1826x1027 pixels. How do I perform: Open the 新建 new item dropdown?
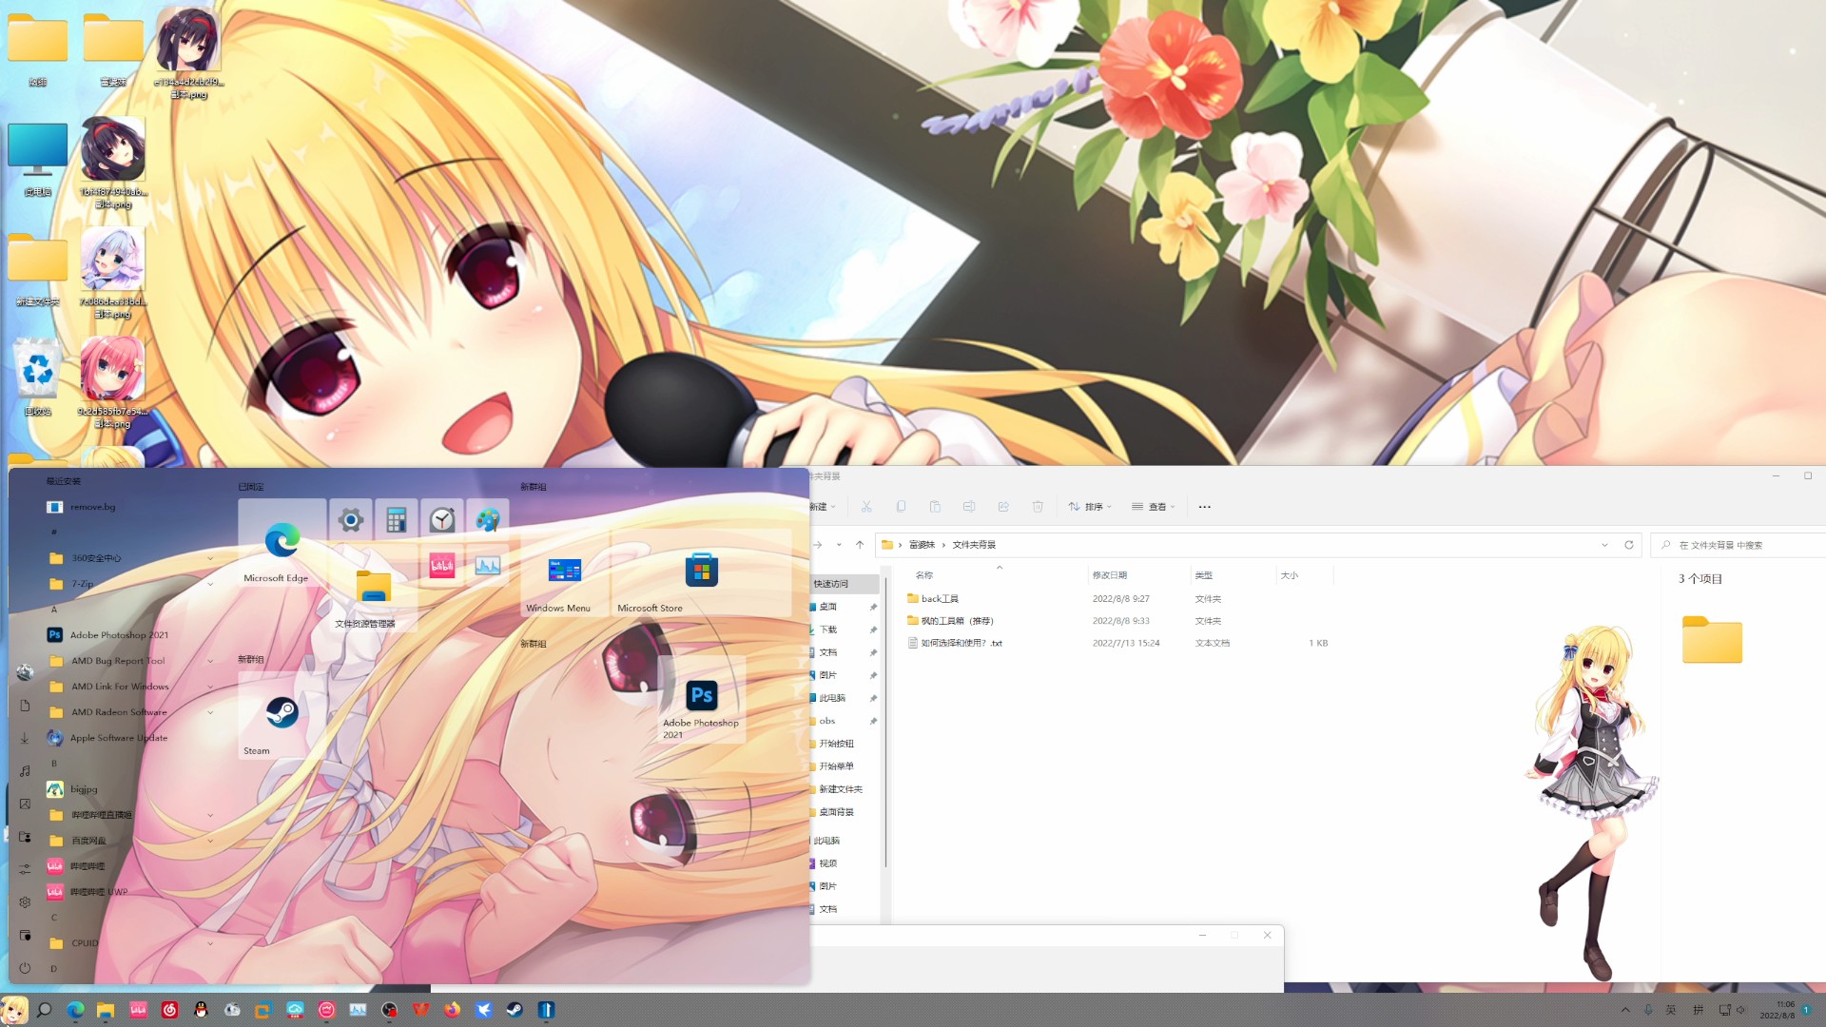(x=823, y=507)
